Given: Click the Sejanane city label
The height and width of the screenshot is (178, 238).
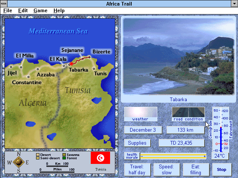Looking at the screenshot, I should [72, 50].
